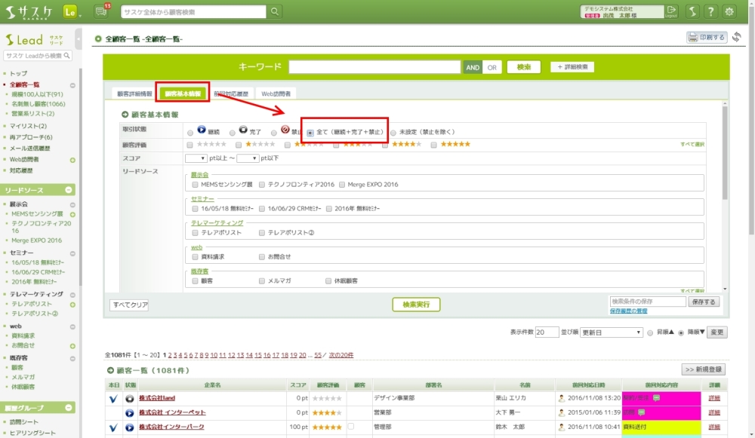The height and width of the screenshot is (438, 755).
Task: Select the 未設定(禁止を除く) radio button
Action: pyautogui.click(x=393, y=132)
